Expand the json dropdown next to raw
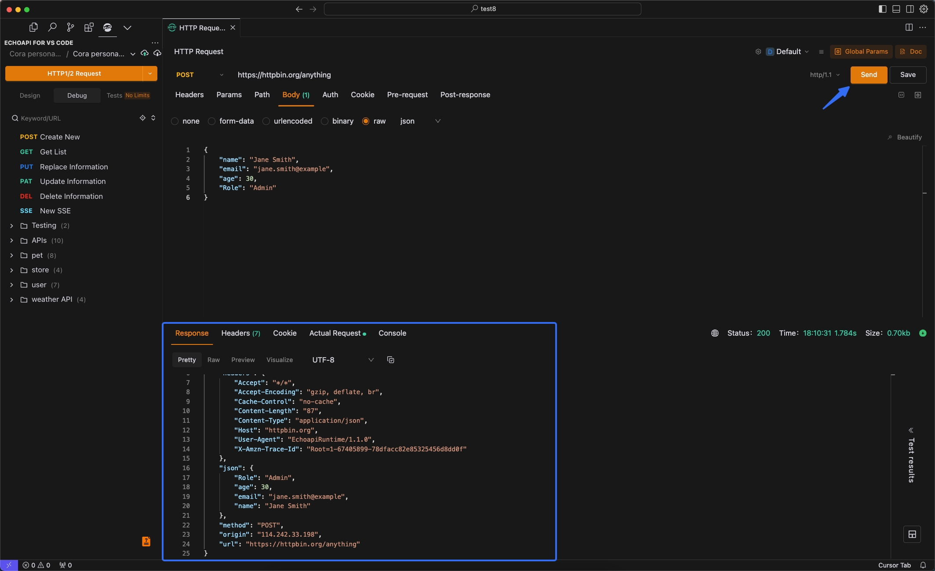This screenshot has height=571, width=935. tap(437, 121)
